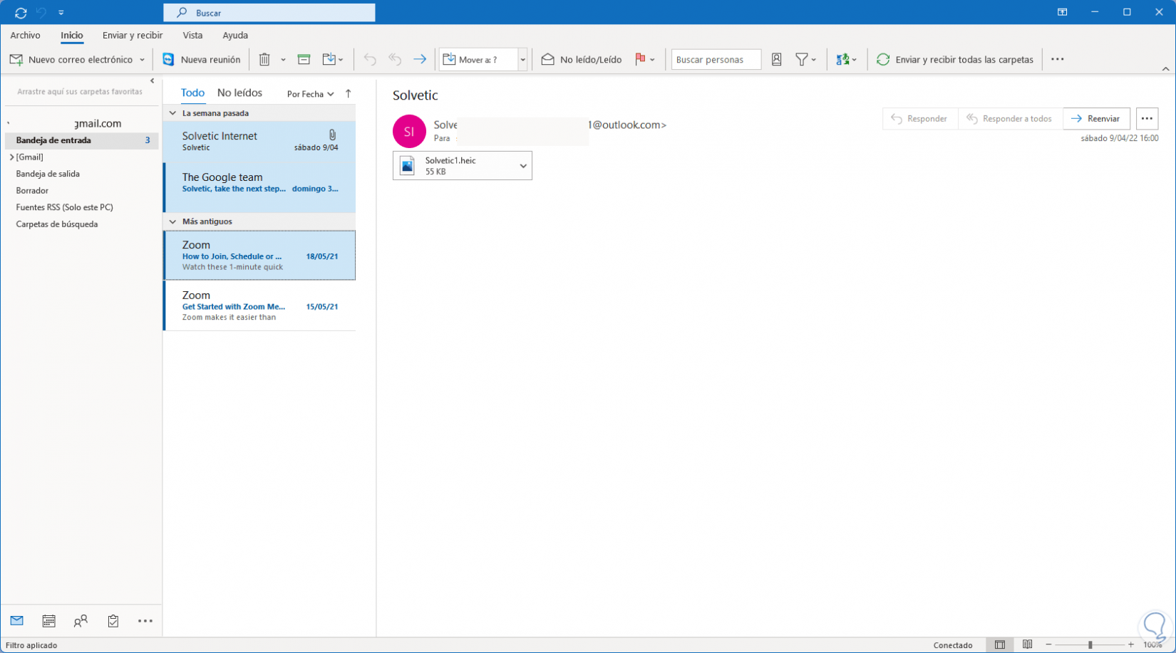Click the Responder button

click(x=920, y=119)
